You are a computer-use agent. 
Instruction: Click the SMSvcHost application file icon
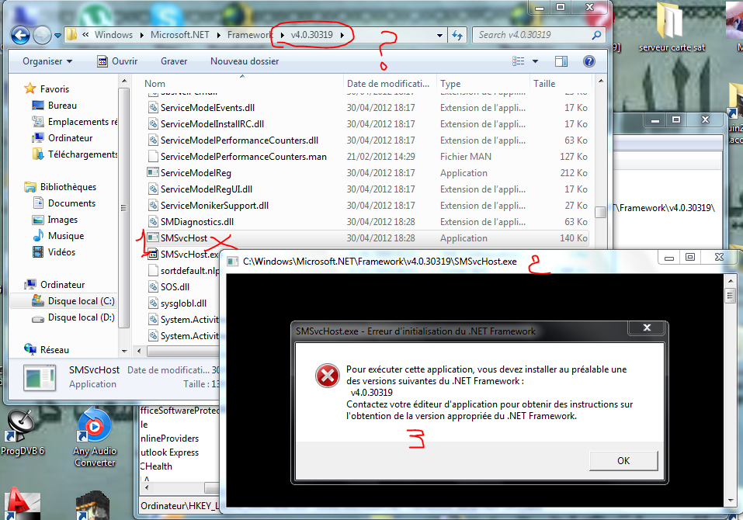(153, 237)
